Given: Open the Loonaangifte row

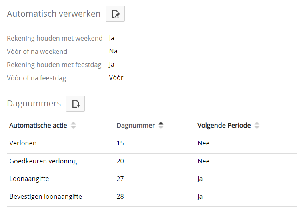Looking at the screenshot, I should point(29,179).
